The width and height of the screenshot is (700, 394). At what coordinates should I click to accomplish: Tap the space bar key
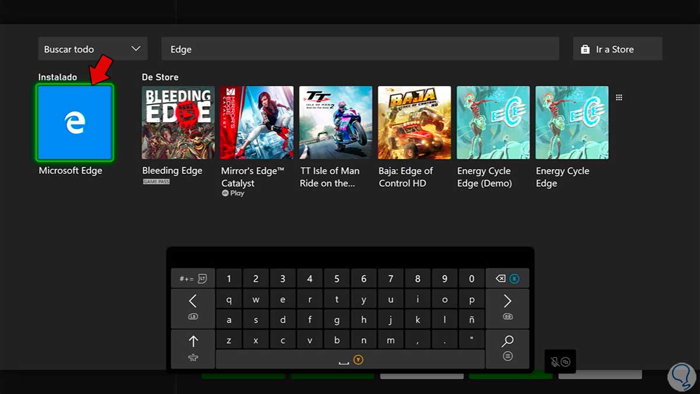[x=350, y=359]
